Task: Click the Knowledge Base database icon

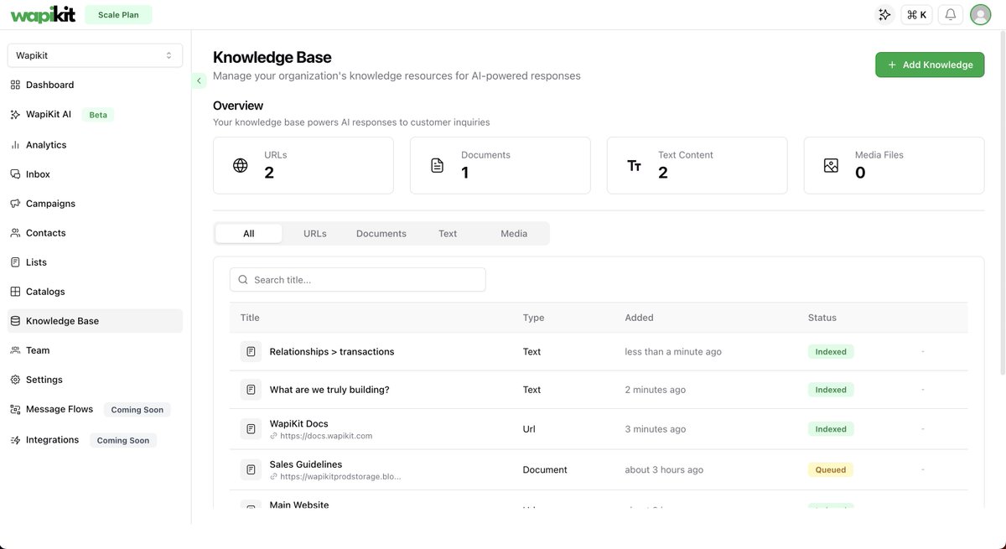Action: (15, 321)
